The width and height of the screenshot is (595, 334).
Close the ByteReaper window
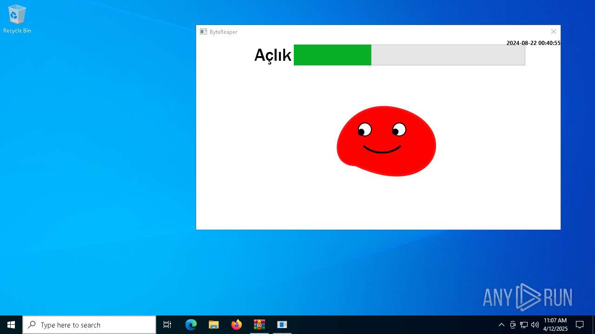pyautogui.click(x=553, y=32)
